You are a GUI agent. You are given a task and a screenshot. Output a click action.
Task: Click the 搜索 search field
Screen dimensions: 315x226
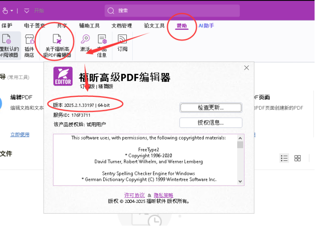173,10
